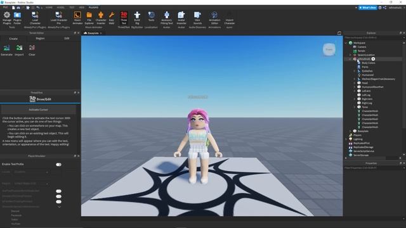
Task: Click the new file icon in the top toolbar
Action: (13, 8)
